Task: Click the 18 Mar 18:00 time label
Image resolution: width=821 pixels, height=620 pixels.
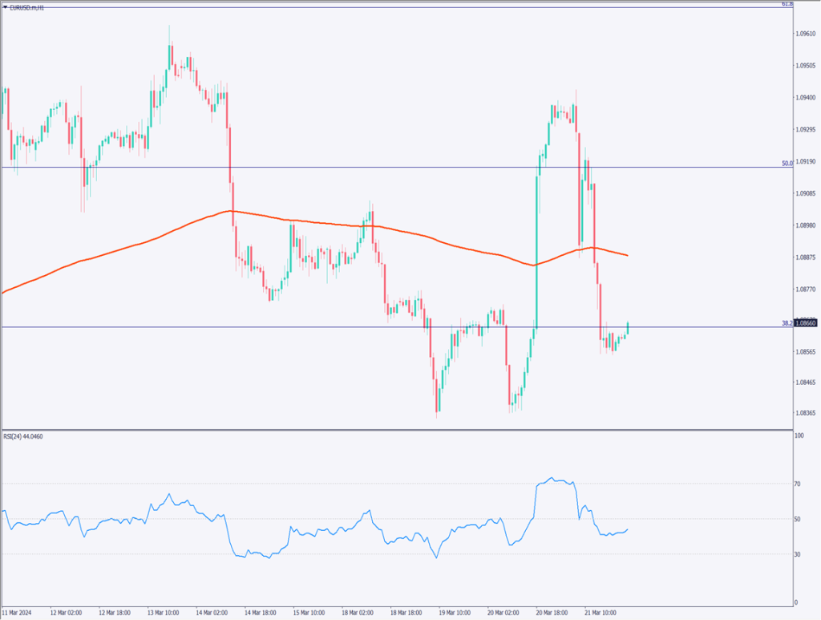Action: pos(406,611)
